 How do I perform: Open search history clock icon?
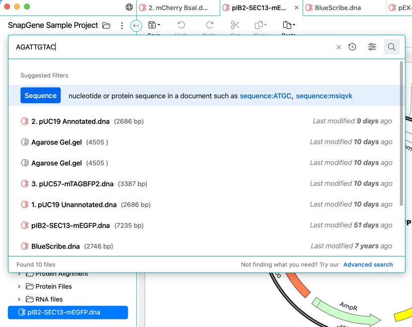(x=352, y=47)
